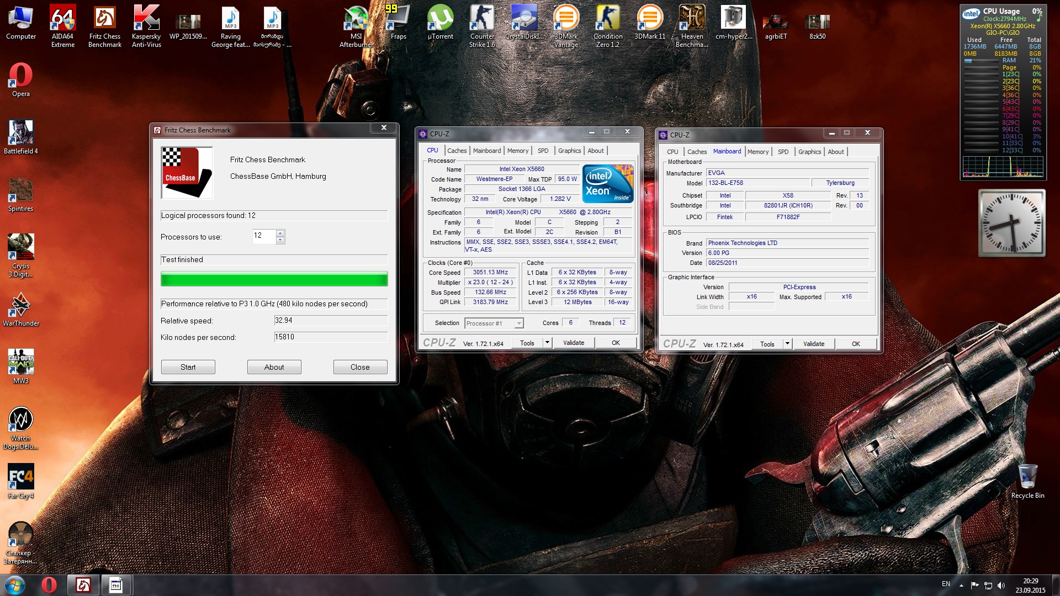Screen dimensions: 1060x596
Task: Click OK in left CPU-Z window
Action: tap(616, 343)
